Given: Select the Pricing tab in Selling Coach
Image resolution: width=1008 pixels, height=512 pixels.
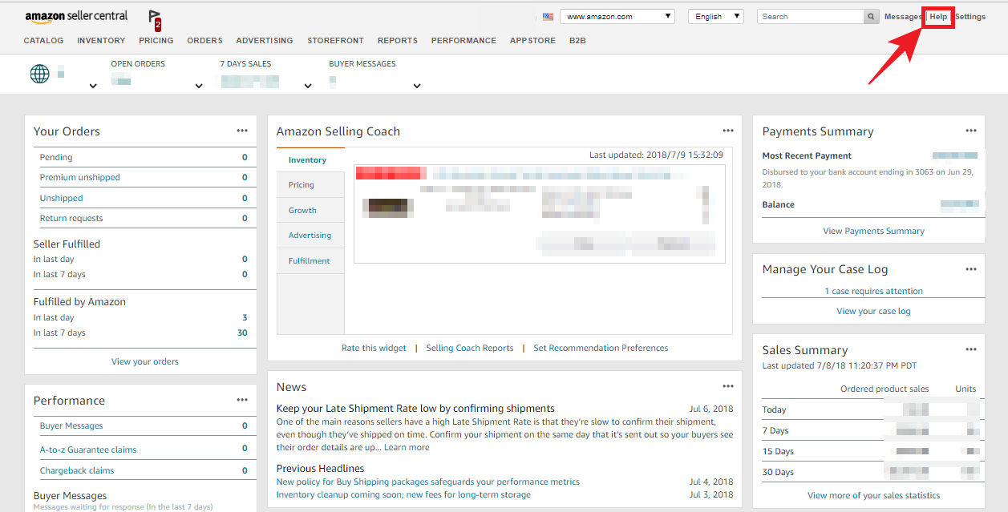Looking at the screenshot, I should click(310, 184).
